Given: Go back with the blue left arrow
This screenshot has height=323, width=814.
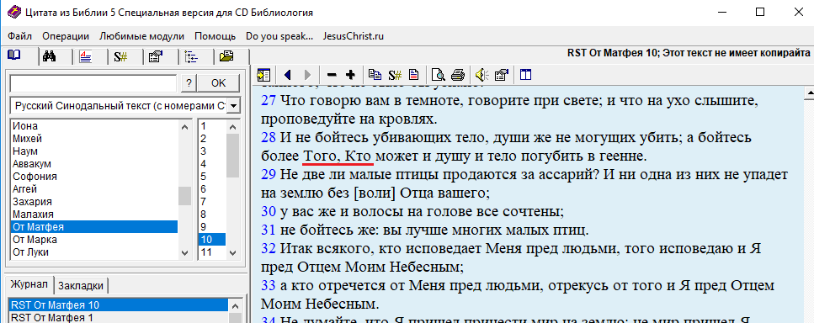Looking at the screenshot, I should click(288, 75).
